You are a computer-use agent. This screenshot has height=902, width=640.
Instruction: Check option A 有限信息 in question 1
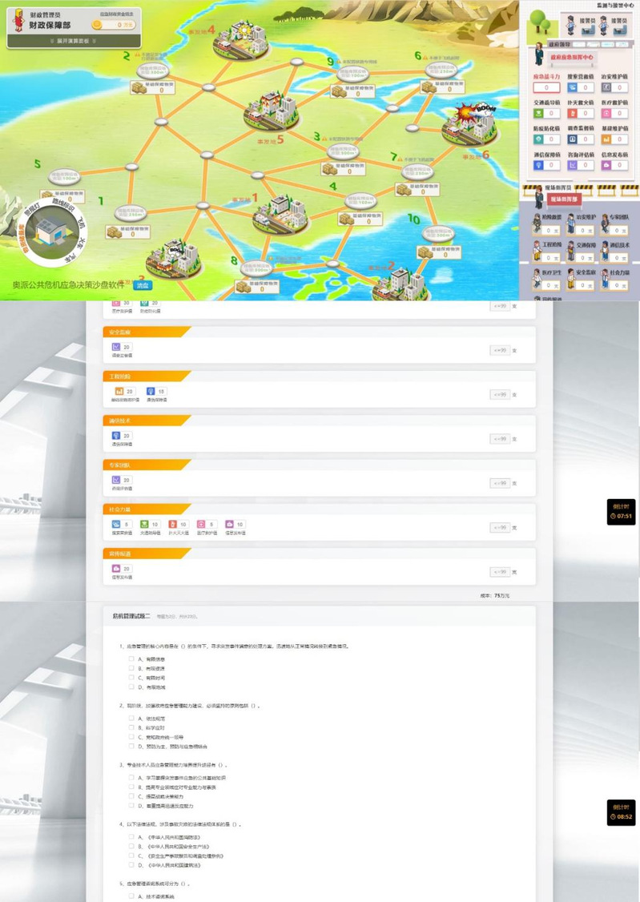(x=131, y=658)
